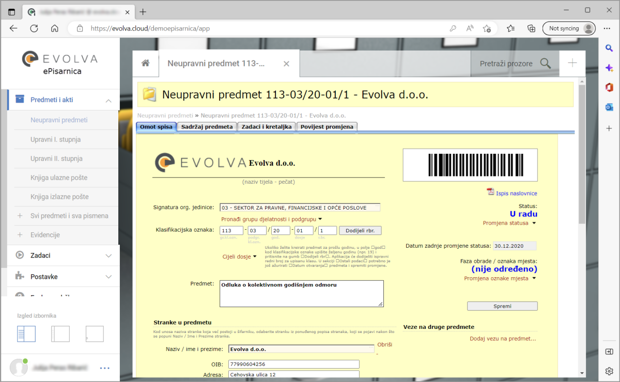Expand the Zadaci menu section
The width and height of the screenshot is (620, 382).
pyautogui.click(x=109, y=255)
